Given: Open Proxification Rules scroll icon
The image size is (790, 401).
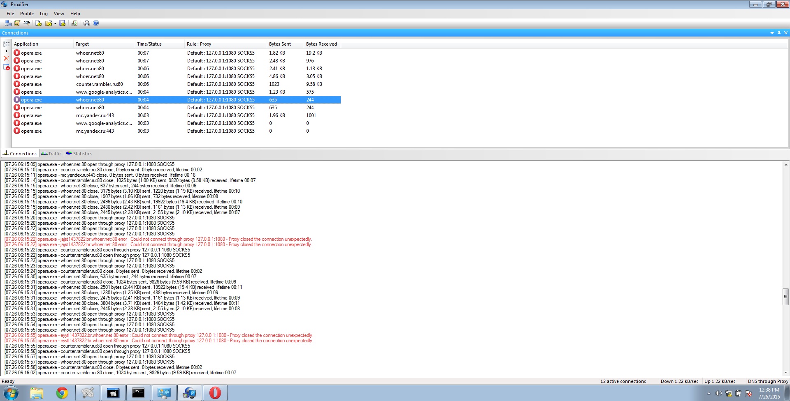Looking at the screenshot, I should click(x=17, y=23).
